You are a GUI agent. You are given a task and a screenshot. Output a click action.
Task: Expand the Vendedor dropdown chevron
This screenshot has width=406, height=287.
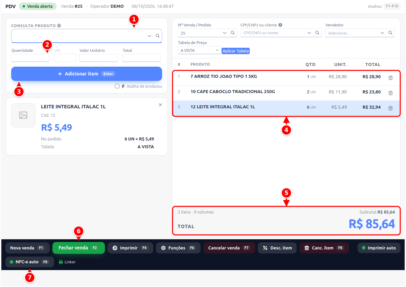[x=382, y=33]
